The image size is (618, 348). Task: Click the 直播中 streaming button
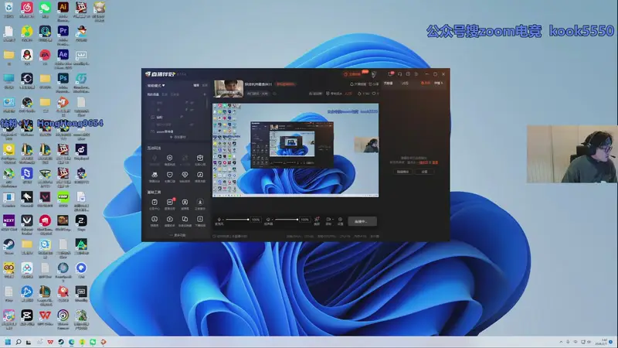point(362,220)
